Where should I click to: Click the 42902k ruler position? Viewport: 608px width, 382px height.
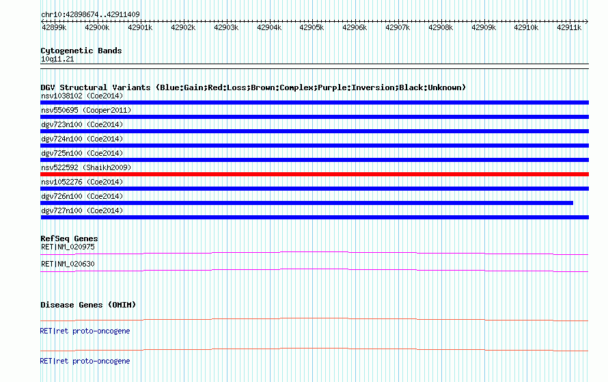pos(183,27)
